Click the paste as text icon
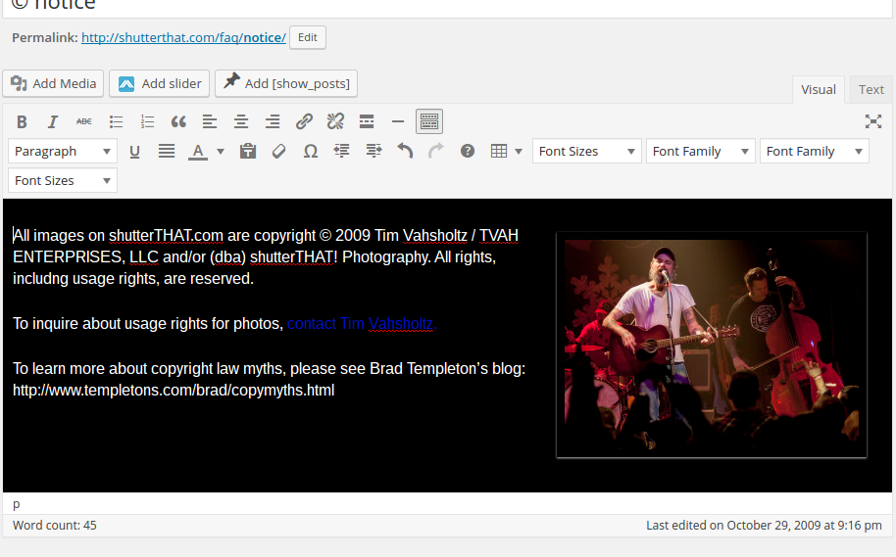 pyautogui.click(x=248, y=151)
